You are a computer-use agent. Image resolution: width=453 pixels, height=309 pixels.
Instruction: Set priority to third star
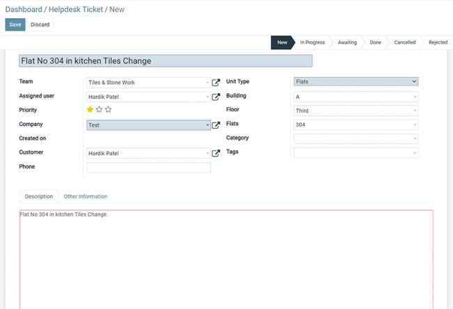(108, 110)
